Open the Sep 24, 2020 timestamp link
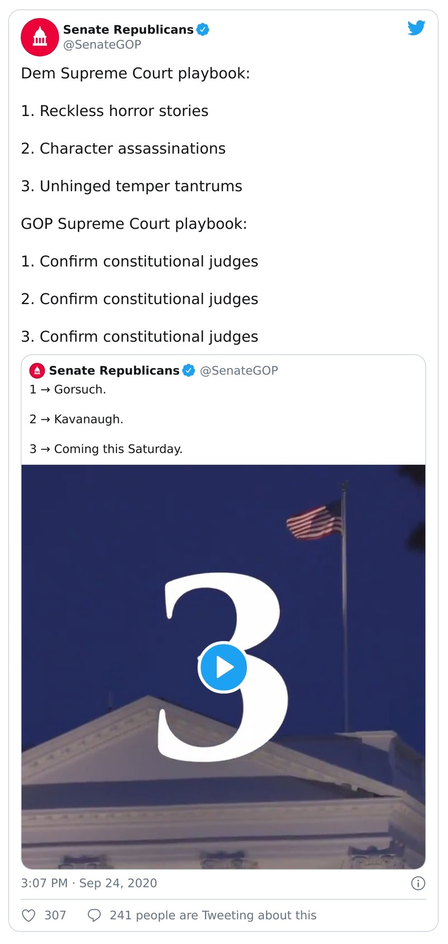The height and width of the screenshot is (944, 448). click(89, 883)
